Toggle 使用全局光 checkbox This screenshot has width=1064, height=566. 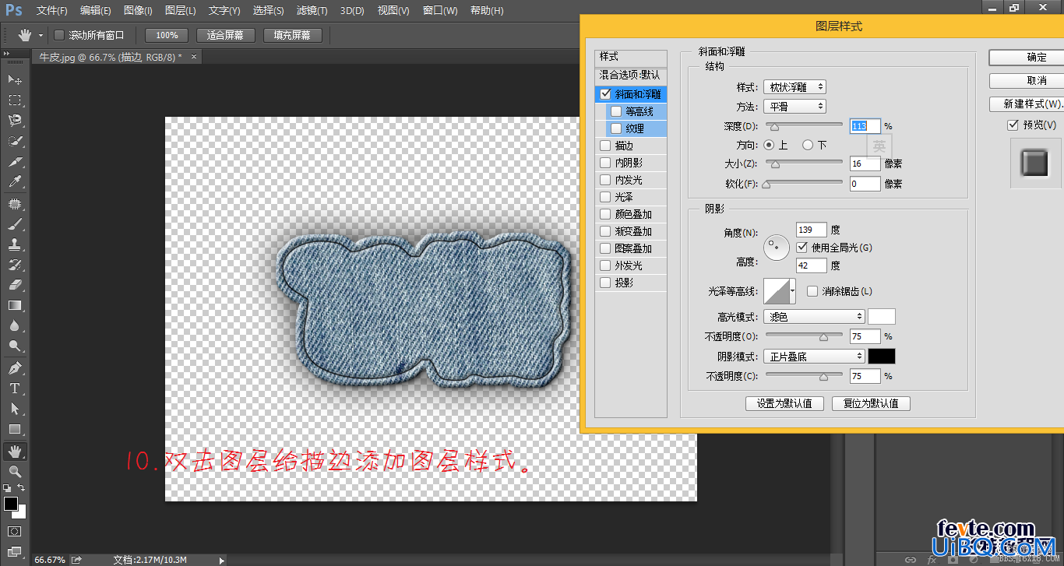click(803, 248)
